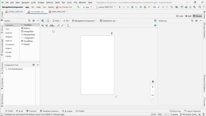Screen dimensions: 206x116
Task: Click Git update project arrow icon
Action: (159, 7)
